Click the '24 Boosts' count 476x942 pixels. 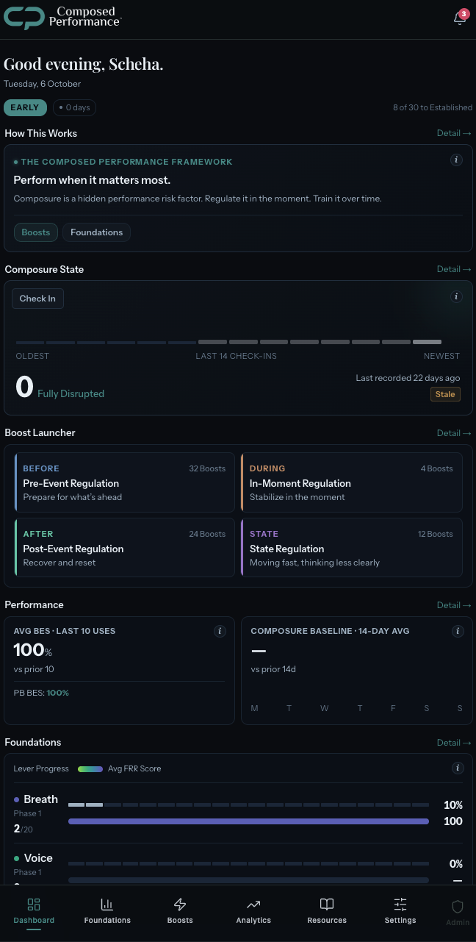tap(207, 534)
